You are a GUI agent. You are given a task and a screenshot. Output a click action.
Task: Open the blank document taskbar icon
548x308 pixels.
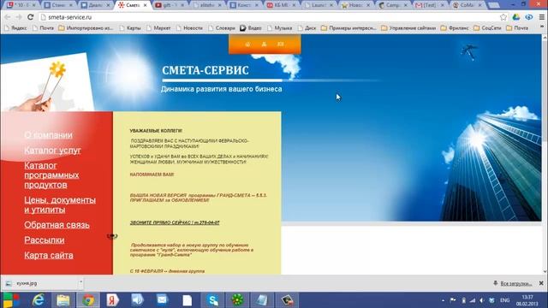pyautogui.click(x=188, y=300)
